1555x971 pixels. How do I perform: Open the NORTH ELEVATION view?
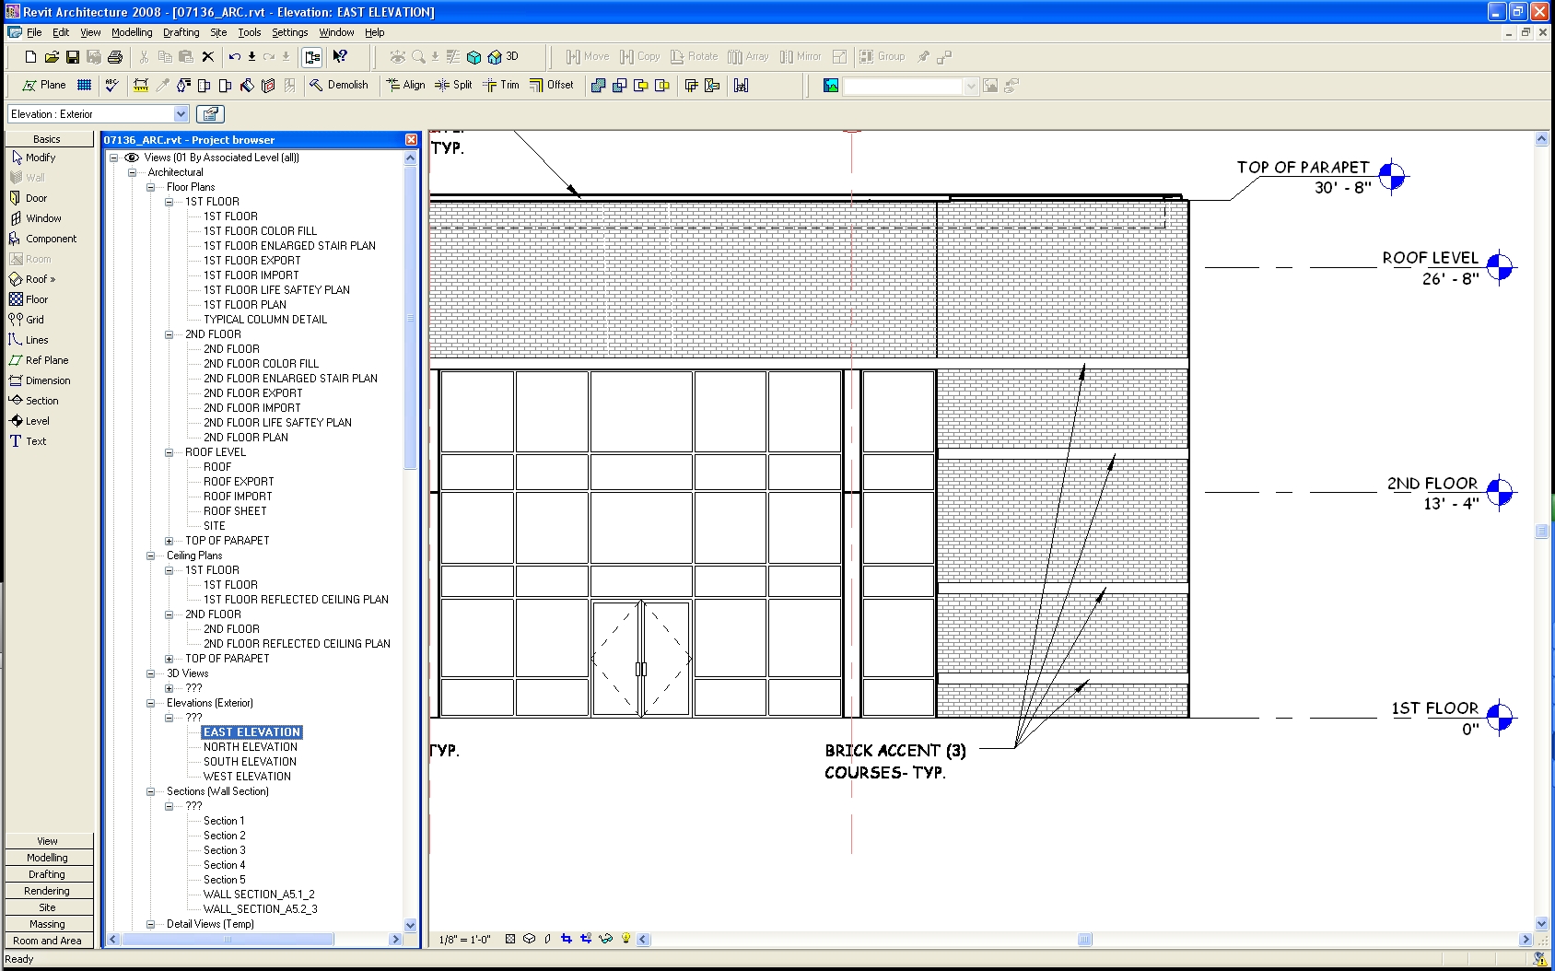[250, 747]
